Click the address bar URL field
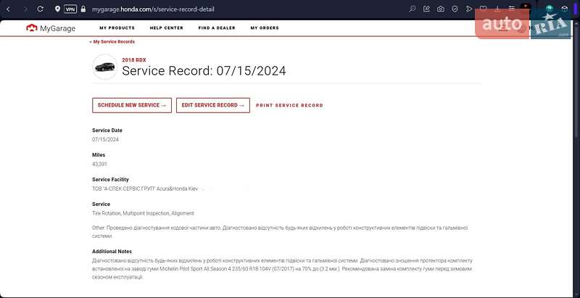The image size is (580, 298). pos(217,9)
